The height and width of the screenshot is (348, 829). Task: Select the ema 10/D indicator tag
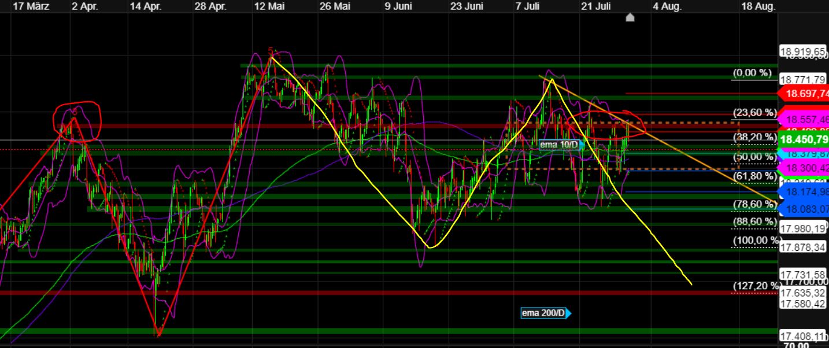pyautogui.click(x=563, y=145)
